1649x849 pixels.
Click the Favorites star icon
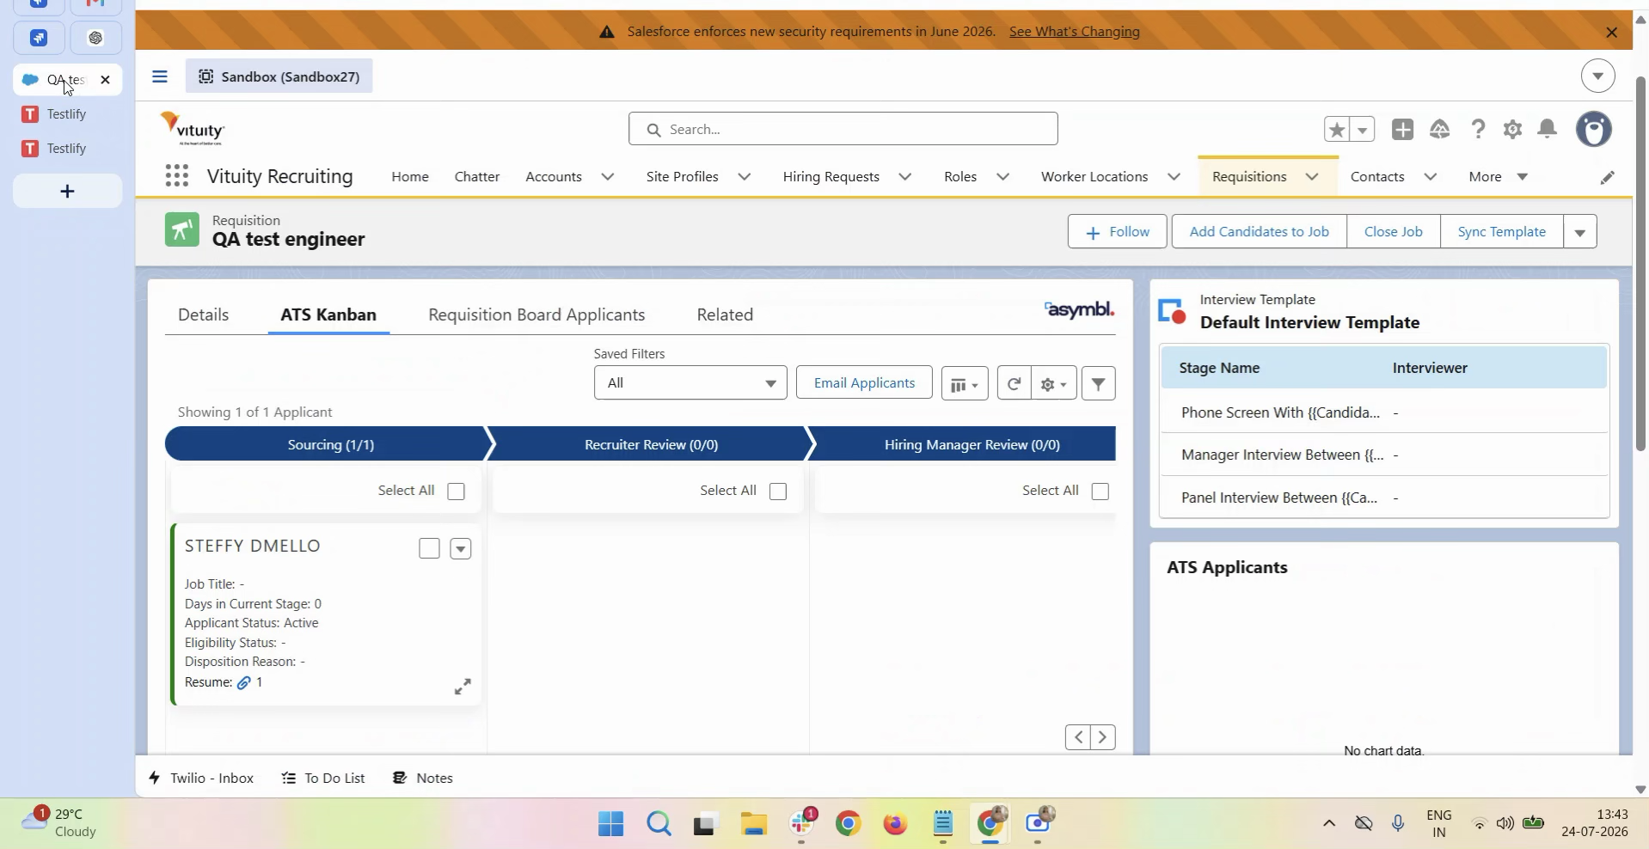click(1337, 129)
